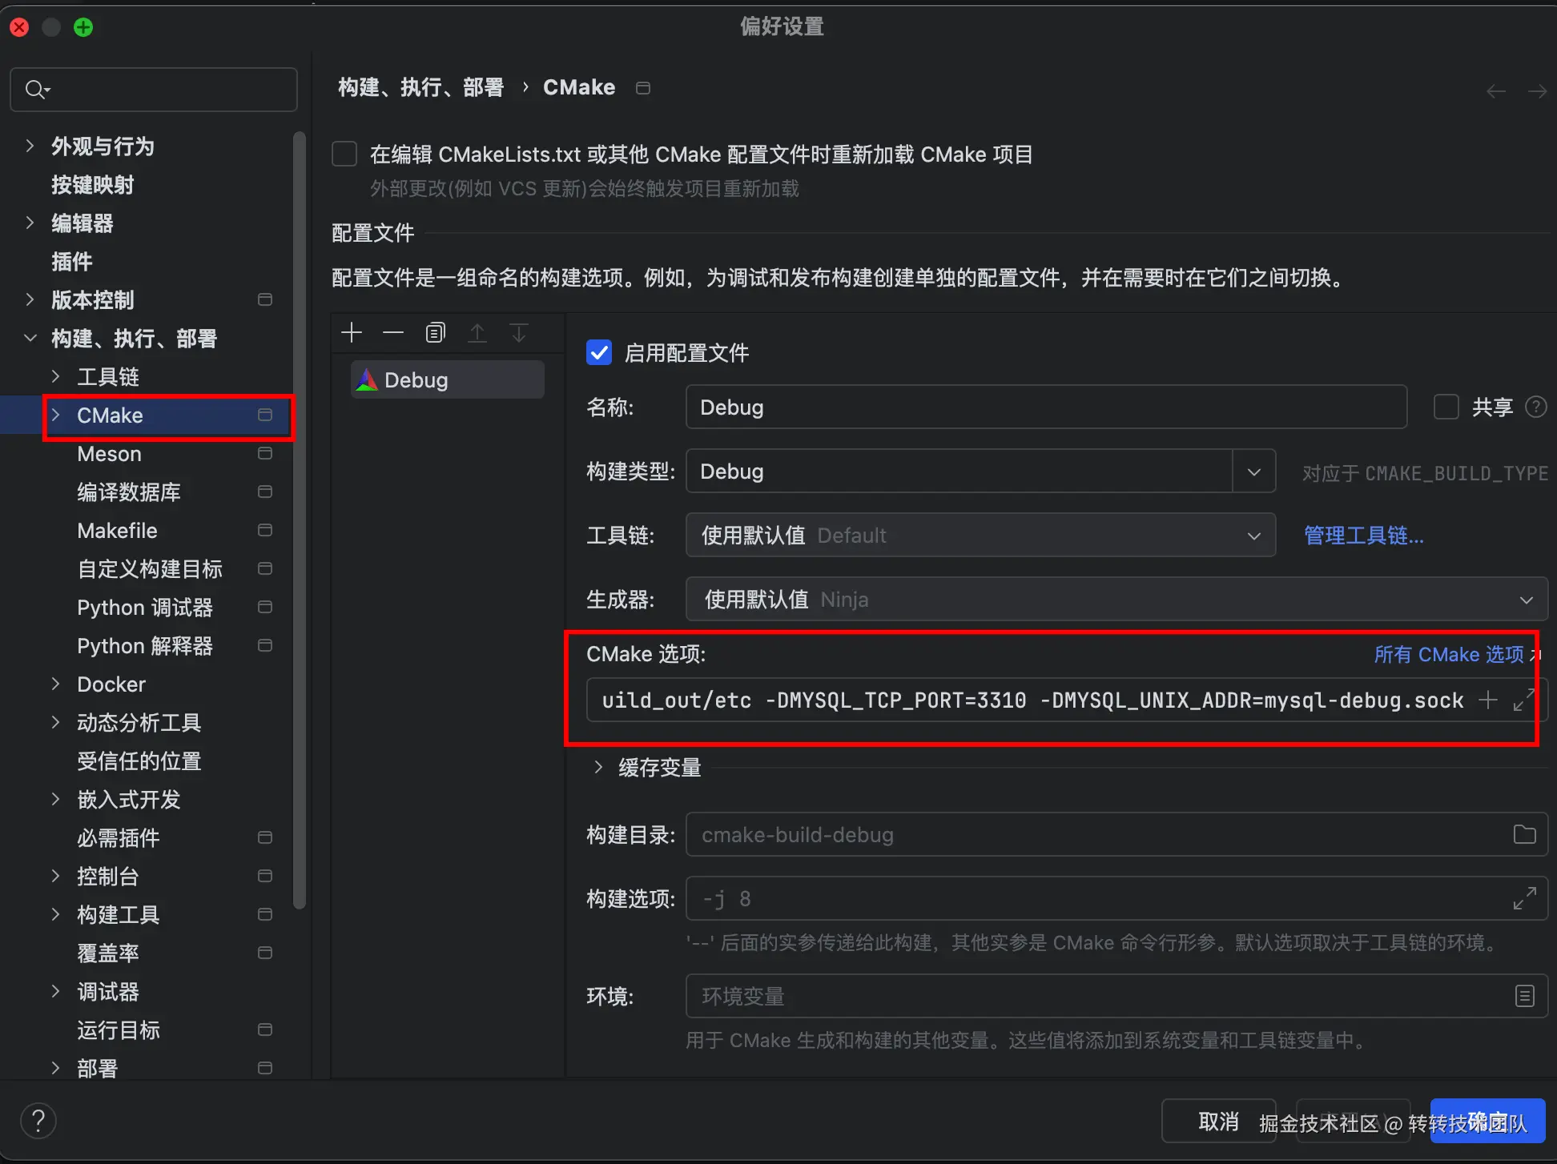Click the help question mark next to 共享
Screen dimensions: 1557x1164
click(x=1535, y=407)
